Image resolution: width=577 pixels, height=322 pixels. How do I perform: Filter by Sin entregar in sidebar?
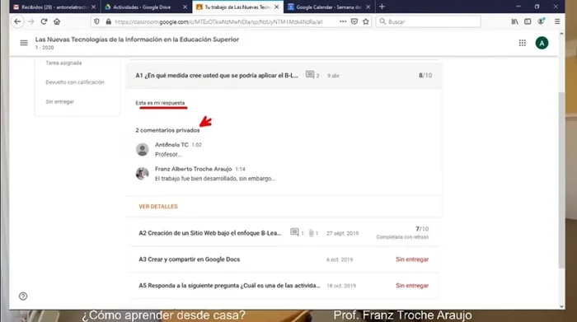pyautogui.click(x=59, y=102)
